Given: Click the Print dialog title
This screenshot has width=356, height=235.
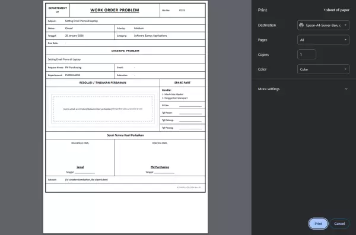Looking at the screenshot, I should (x=262, y=10).
